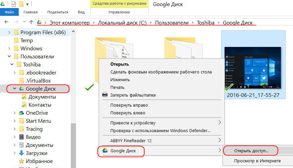293x168 pixels.
Task: Click the Загрузки download arrow icon
Action: [x=21, y=153]
